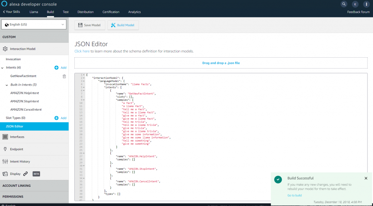Open the Llama skill tab
Screen dimensions: 373x206
point(34,12)
